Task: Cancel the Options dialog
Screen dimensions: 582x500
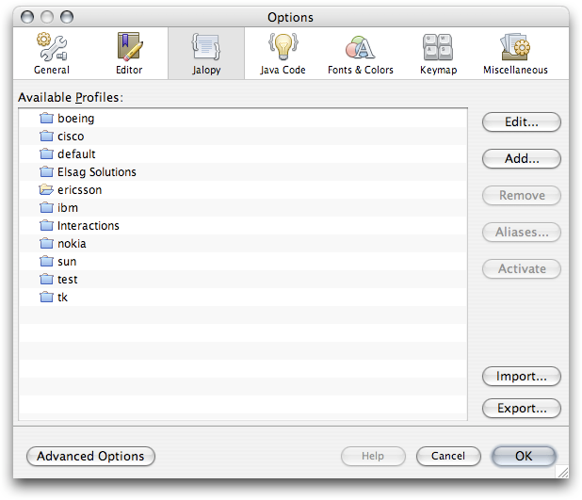Action: coord(448,456)
